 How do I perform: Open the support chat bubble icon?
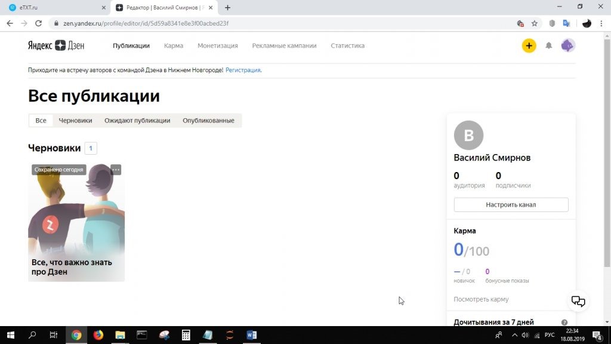point(578,301)
